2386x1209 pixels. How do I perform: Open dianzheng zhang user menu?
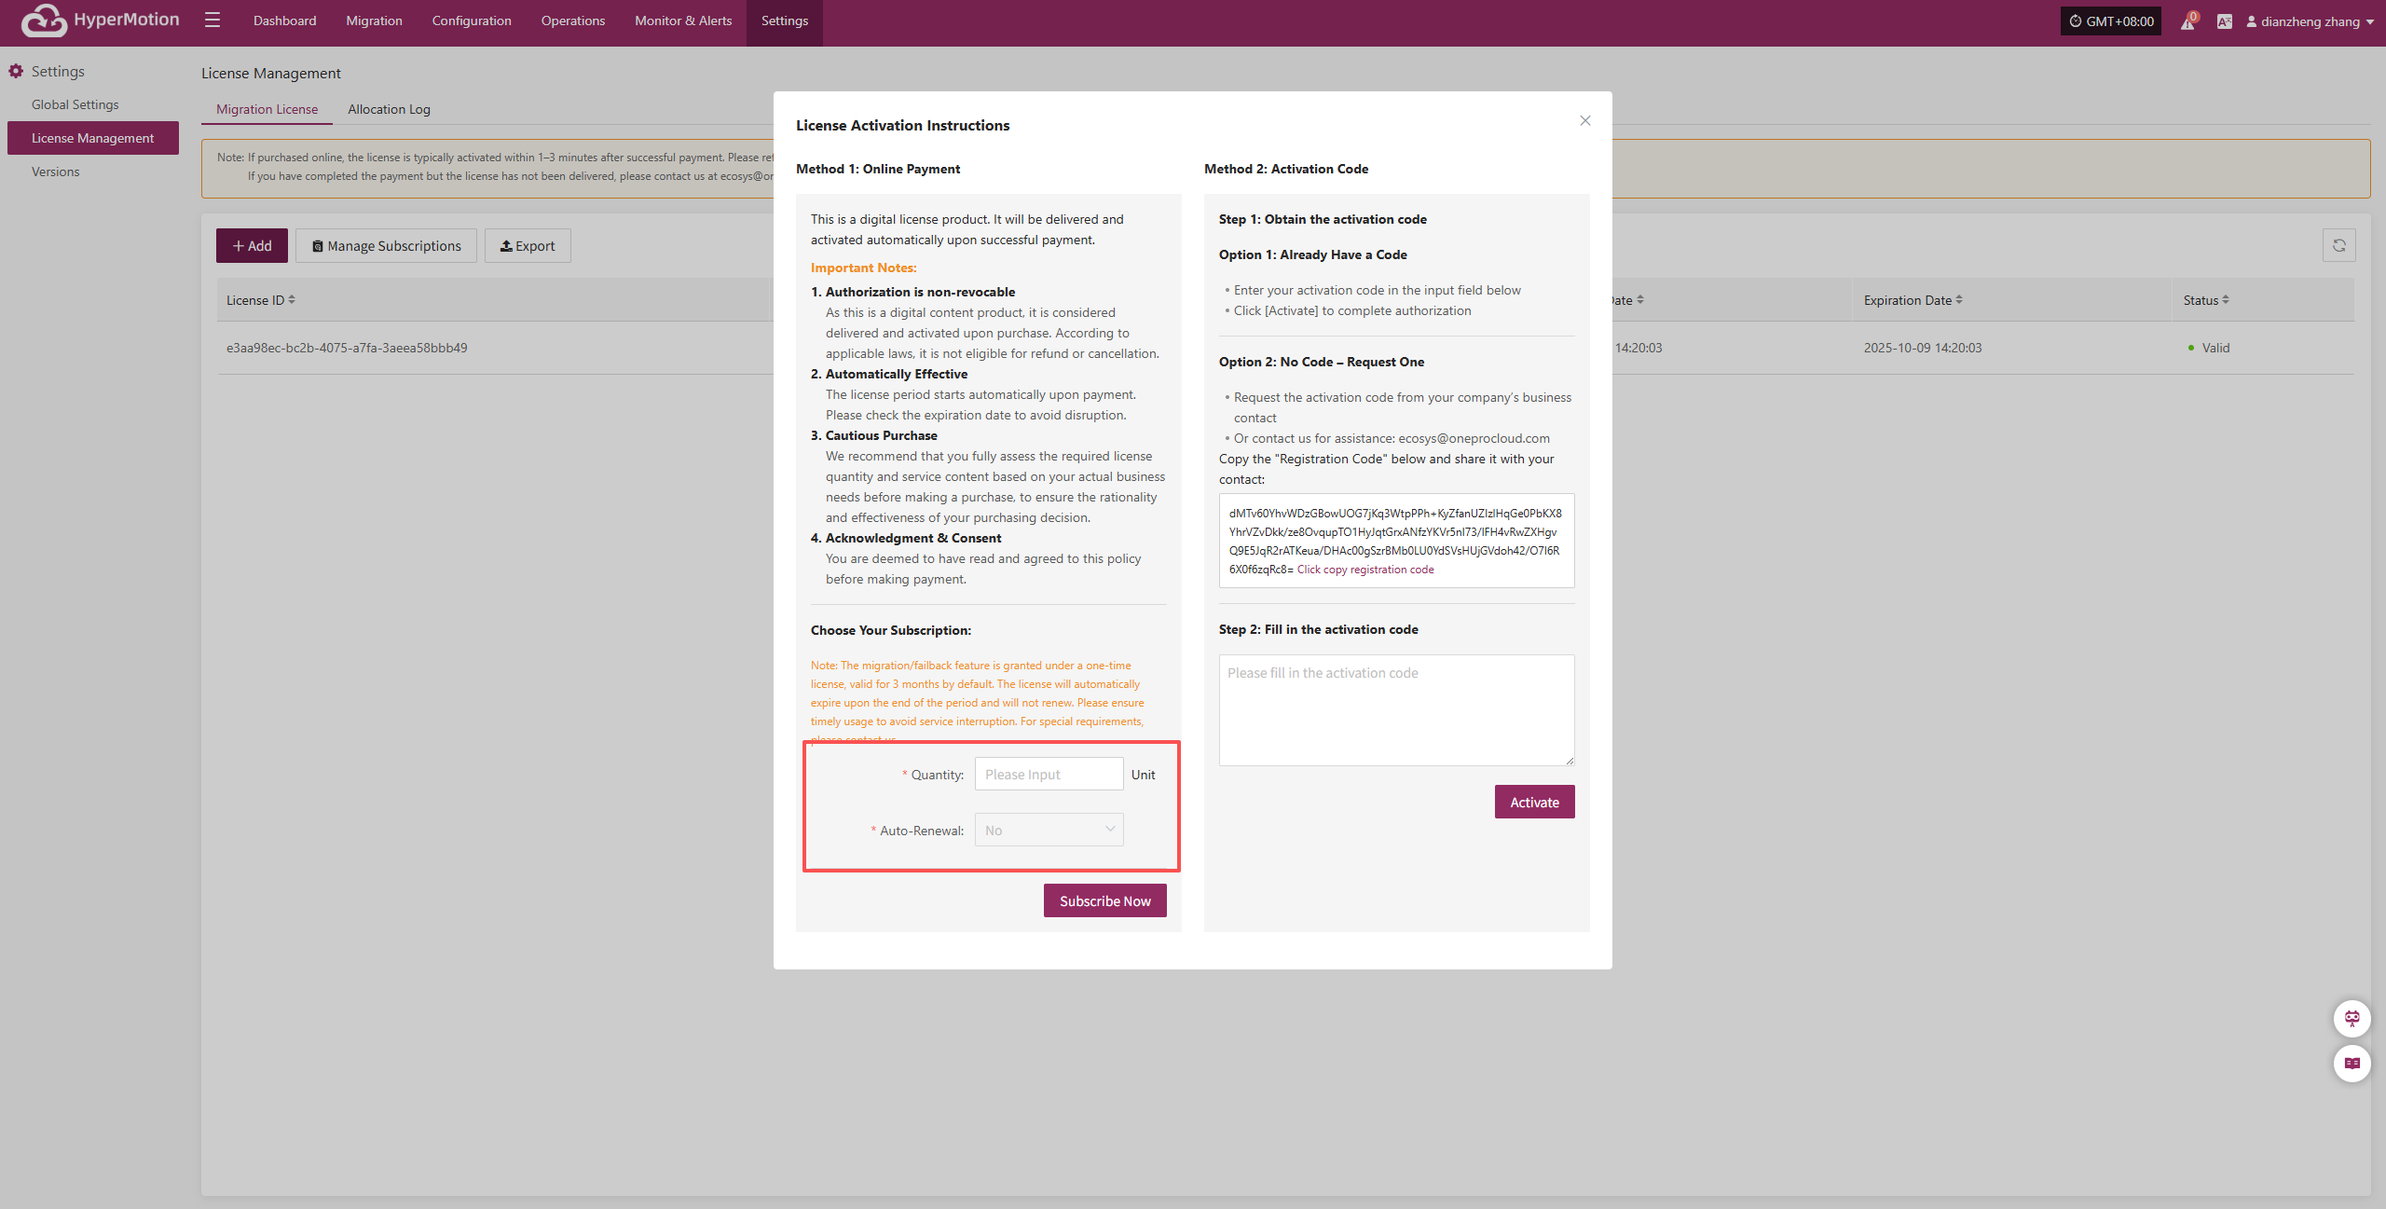(x=2310, y=21)
